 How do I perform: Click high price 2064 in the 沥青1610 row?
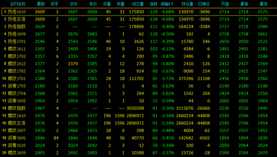[x=243, y=145]
